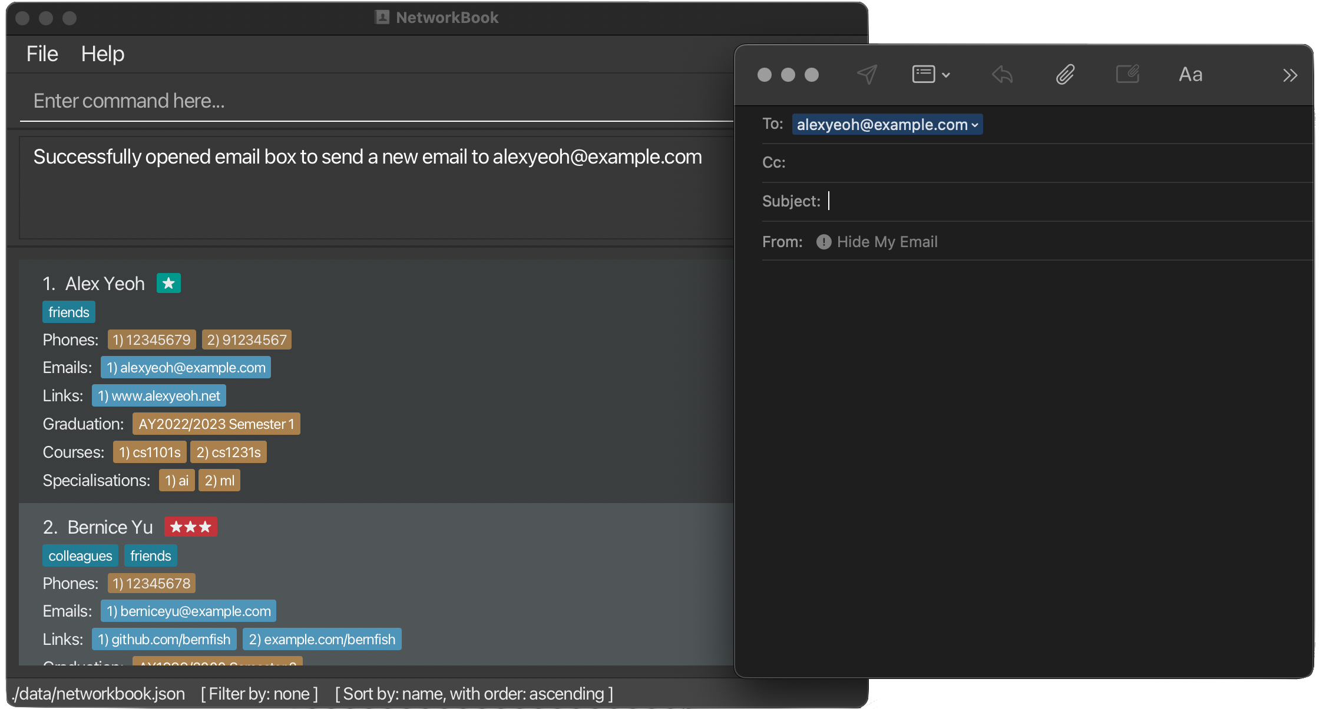Click specialisation tag 2) ml
The image size is (1323, 709).
tap(220, 480)
